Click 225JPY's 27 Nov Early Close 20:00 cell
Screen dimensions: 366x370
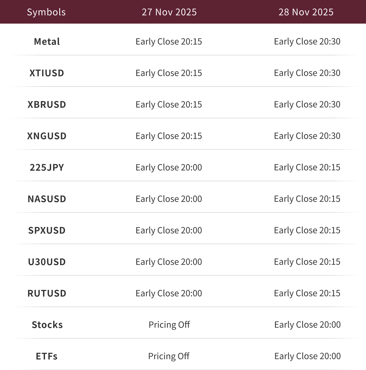(169, 167)
